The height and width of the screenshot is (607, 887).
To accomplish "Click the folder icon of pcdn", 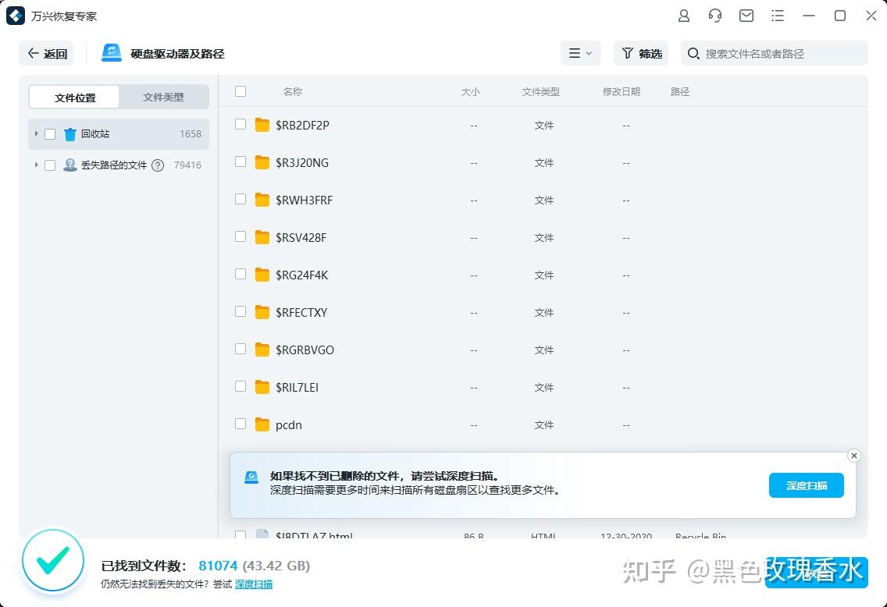I will pos(262,424).
